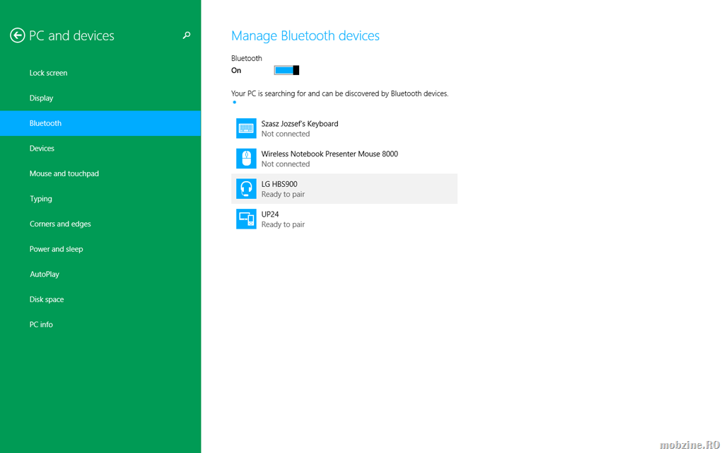Click the mouse icon for Wireless Notebook Presenter
Viewport: 724px width, 453px height.
[x=246, y=159]
